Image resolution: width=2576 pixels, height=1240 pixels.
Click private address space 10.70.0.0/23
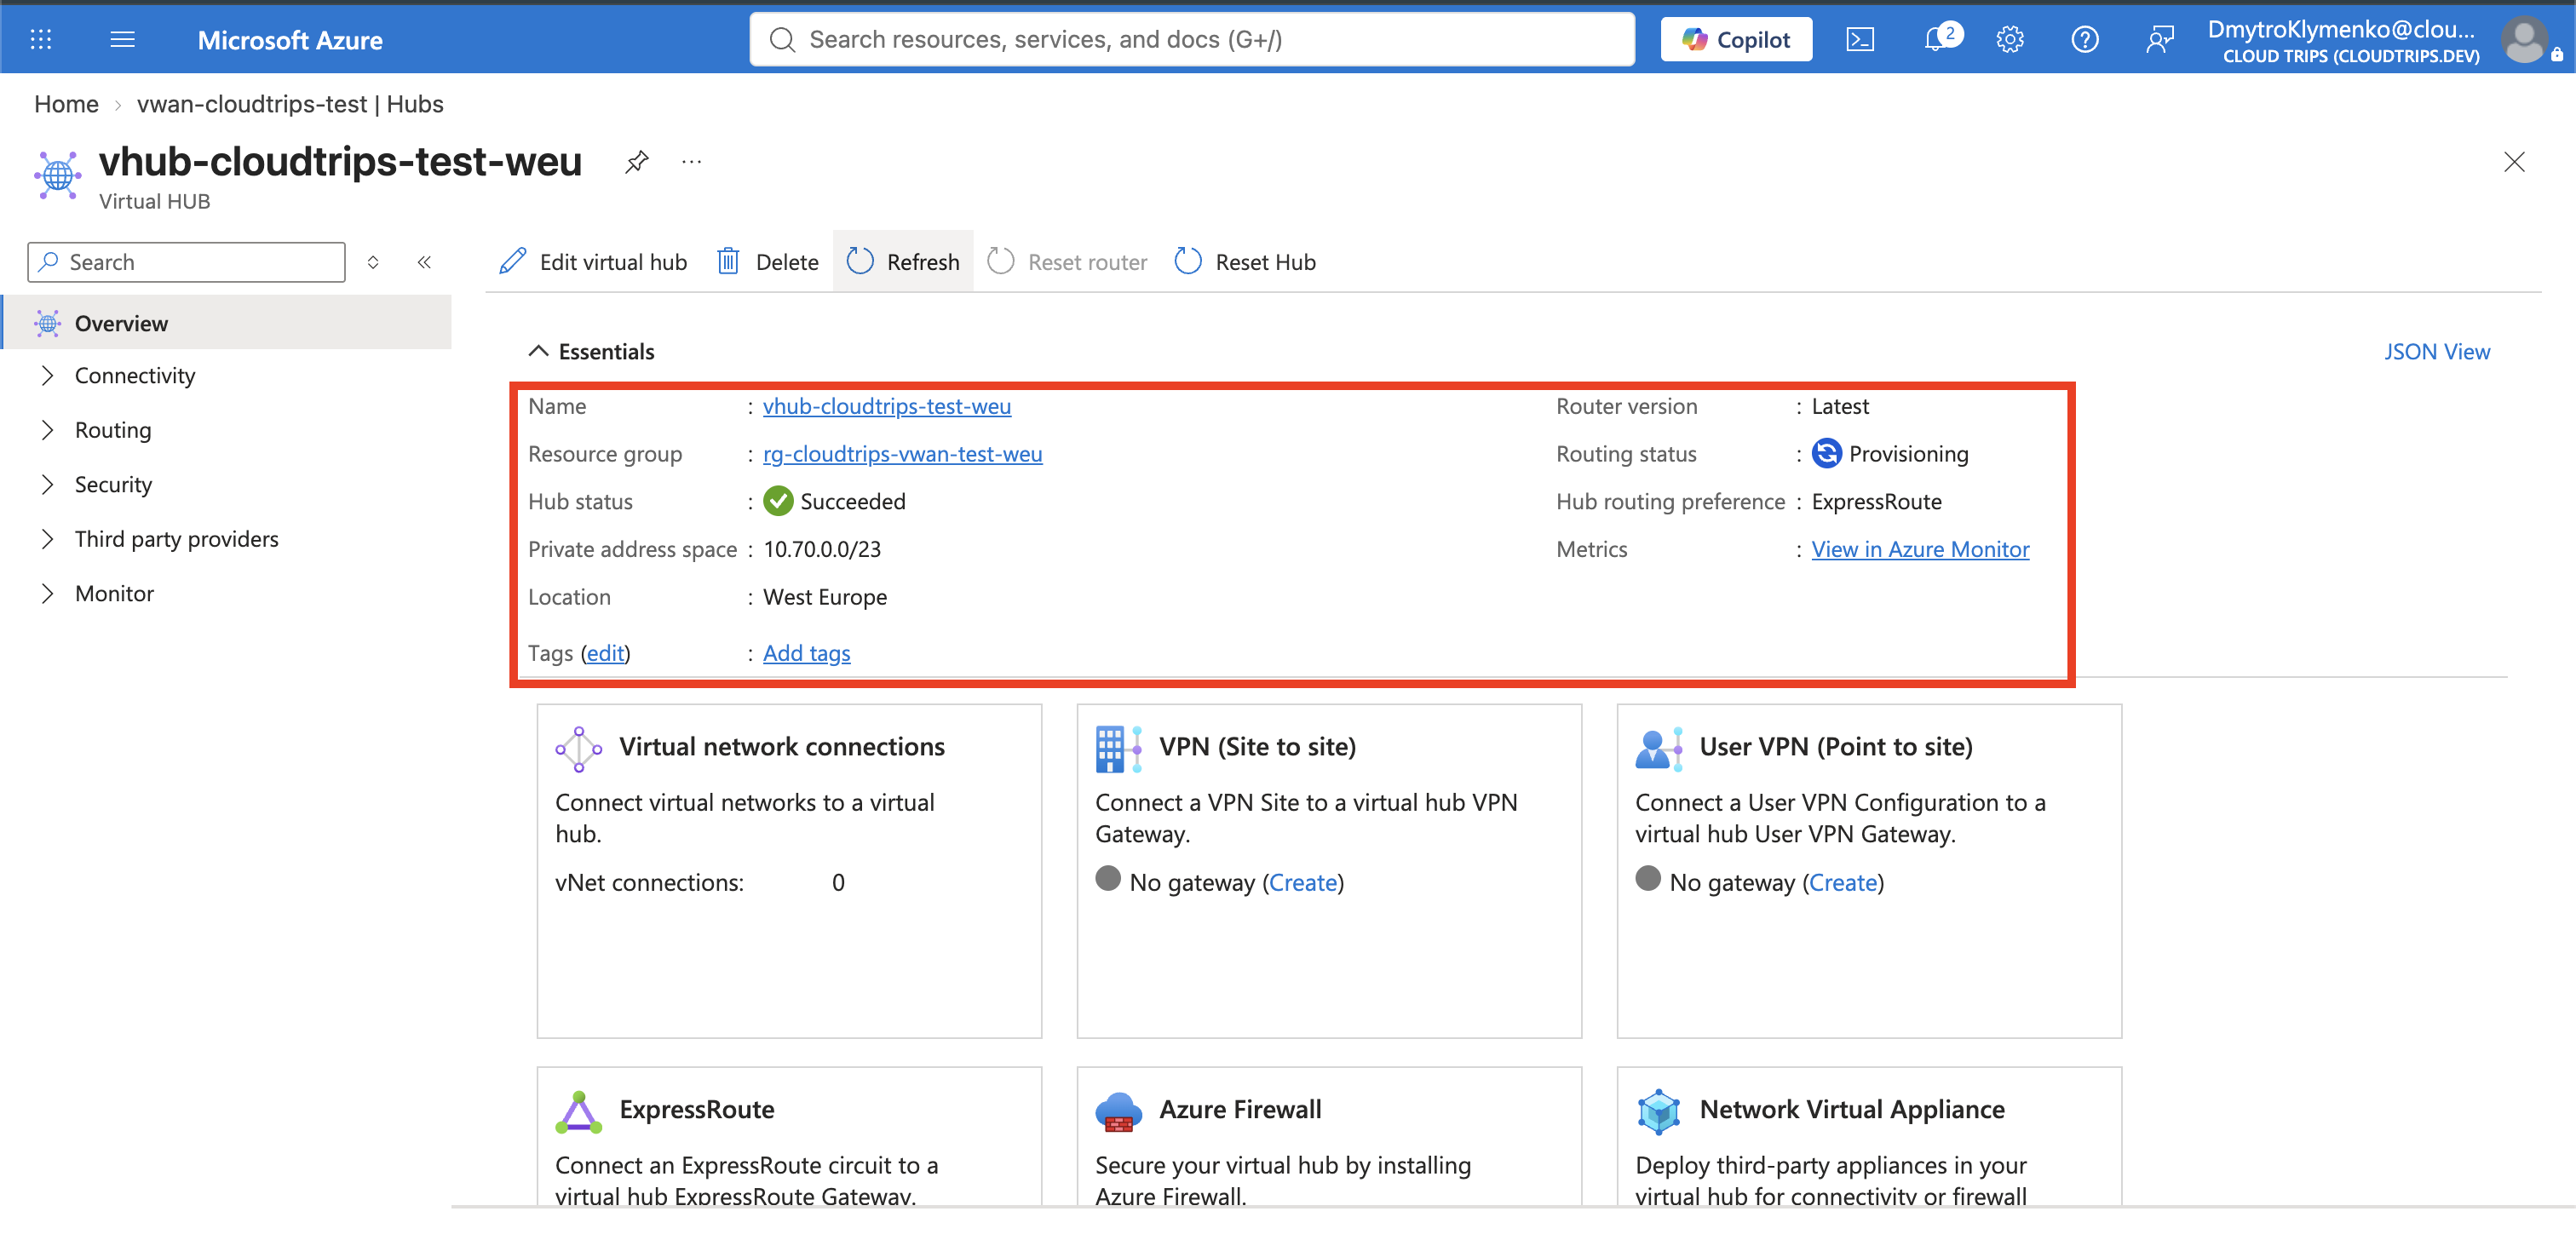(x=822, y=549)
